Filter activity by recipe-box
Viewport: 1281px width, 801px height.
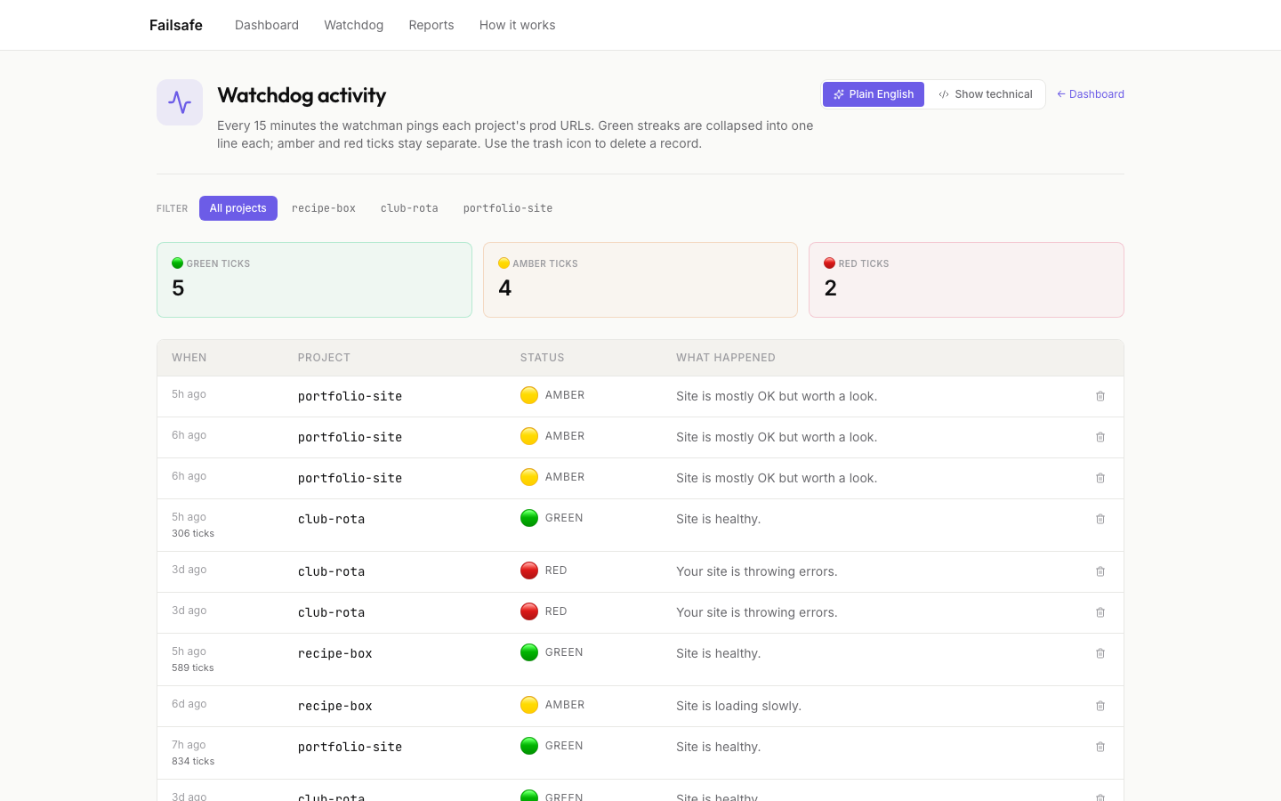tap(324, 208)
